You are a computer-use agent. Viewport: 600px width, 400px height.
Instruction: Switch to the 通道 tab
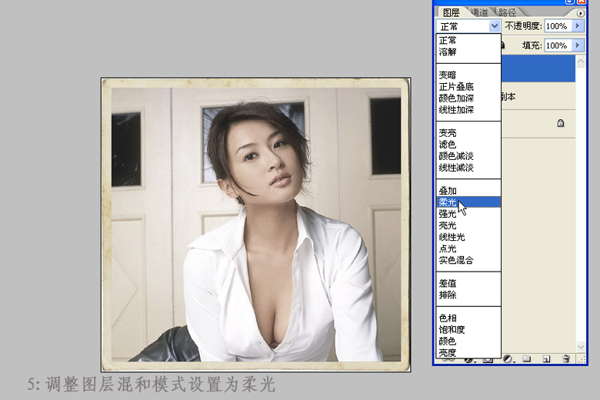(479, 12)
